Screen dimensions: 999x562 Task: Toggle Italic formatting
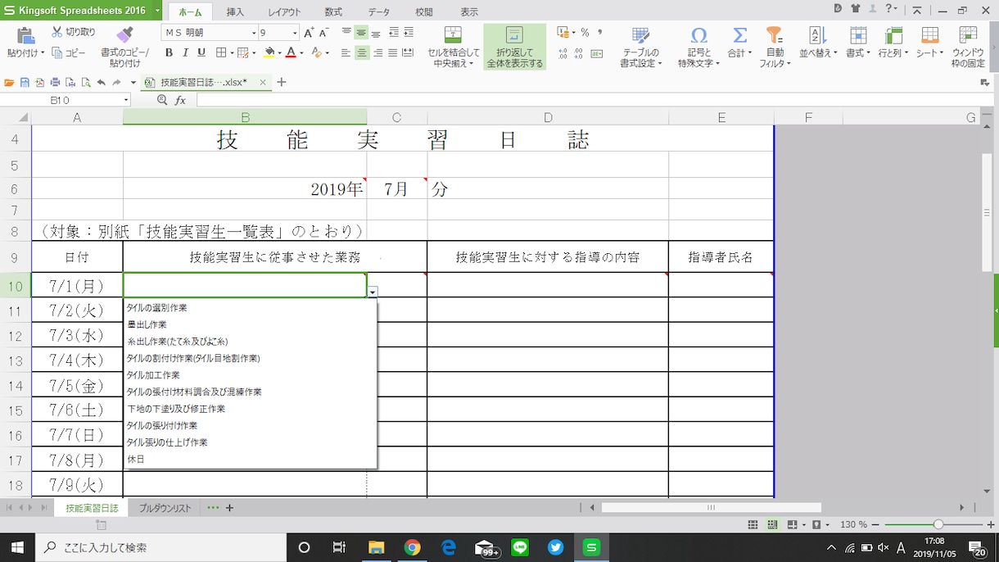click(x=185, y=52)
